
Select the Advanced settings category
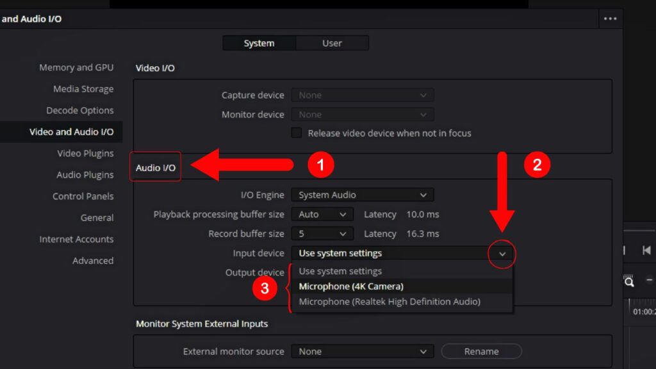click(93, 260)
